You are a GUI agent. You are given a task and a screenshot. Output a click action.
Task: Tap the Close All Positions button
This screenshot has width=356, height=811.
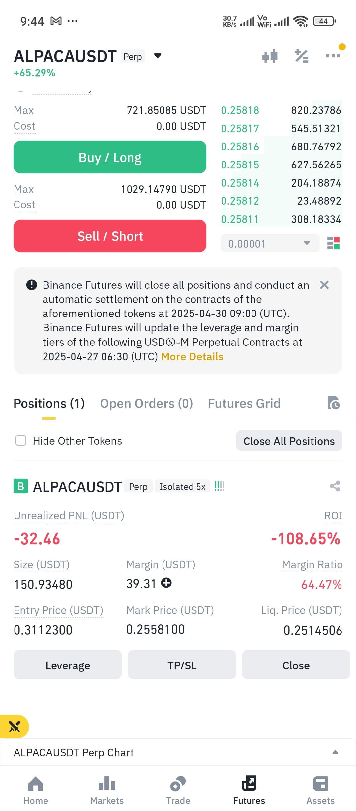289,441
